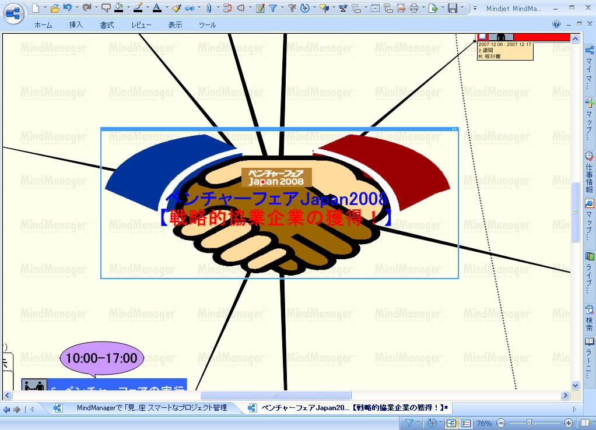This screenshot has height=430, width=596.
Task: Click the subtopic layout toolbar icon
Action: pos(388,8)
